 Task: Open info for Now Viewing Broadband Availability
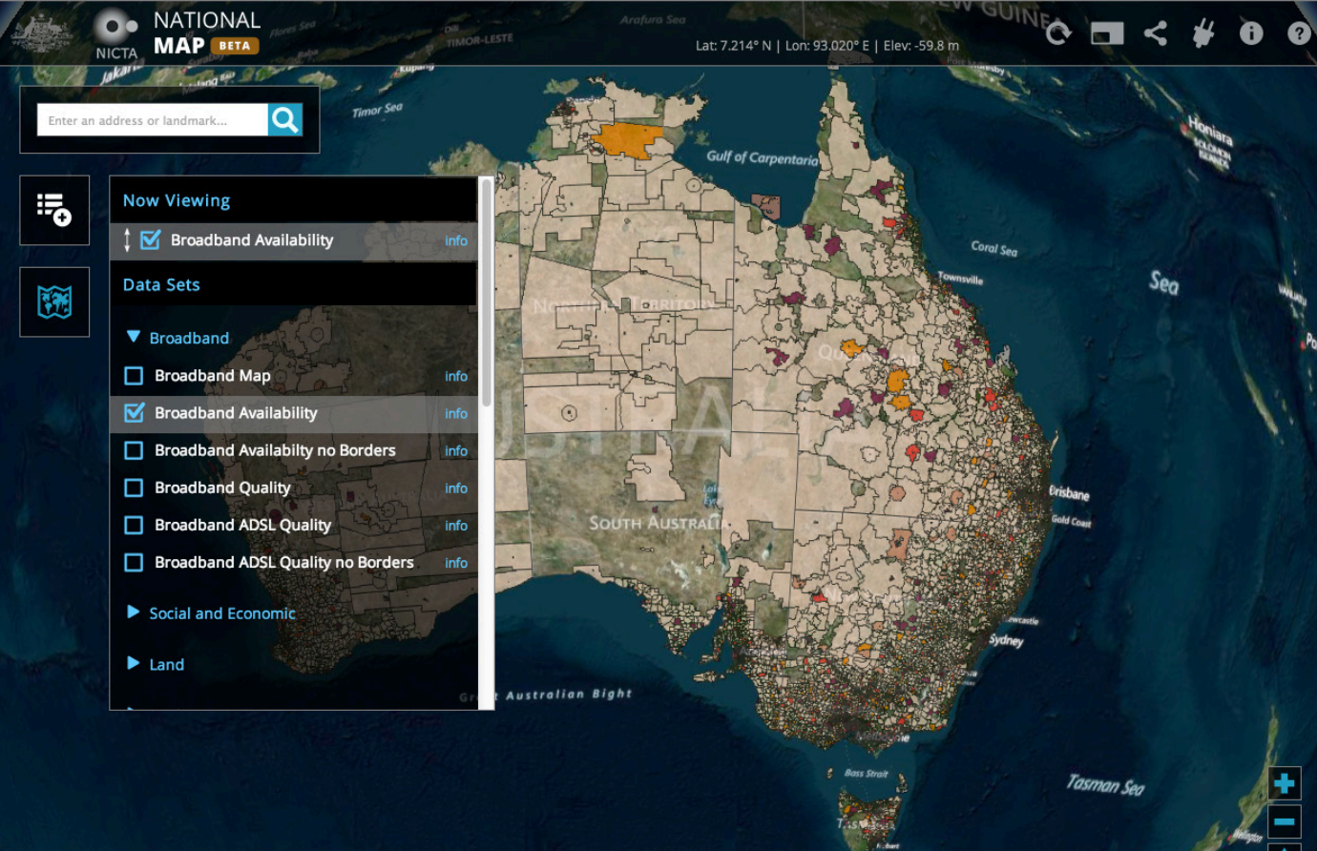[456, 240]
